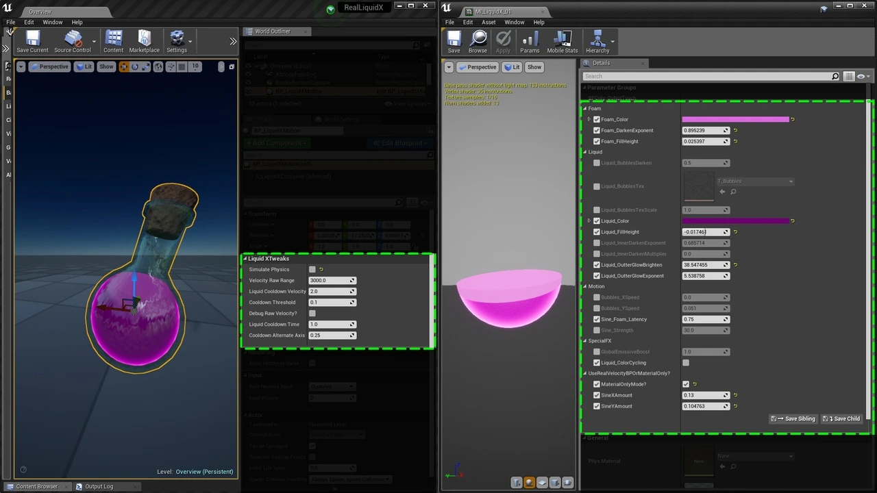Uncheck the MaterialOnlyMode? value checkbox
This screenshot has width=877, height=493.
tap(686, 384)
